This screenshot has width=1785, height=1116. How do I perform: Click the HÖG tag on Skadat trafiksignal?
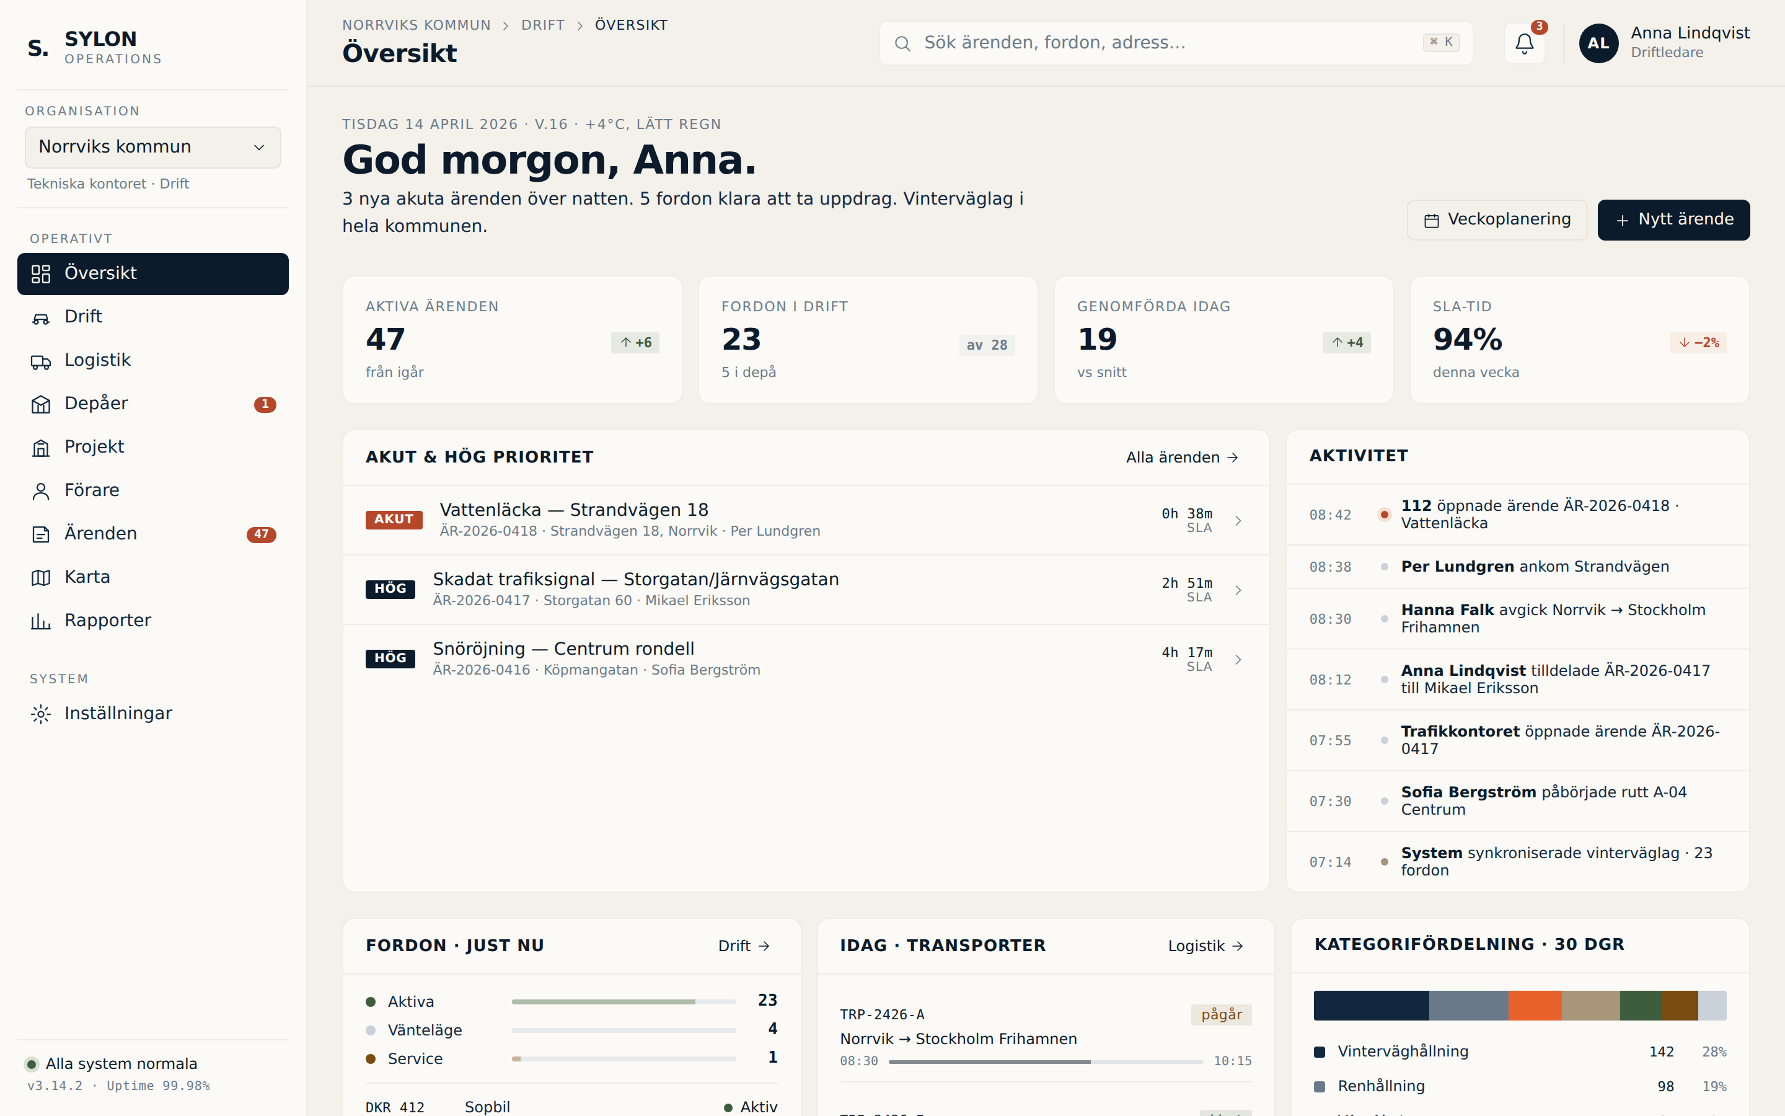(x=390, y=589)
